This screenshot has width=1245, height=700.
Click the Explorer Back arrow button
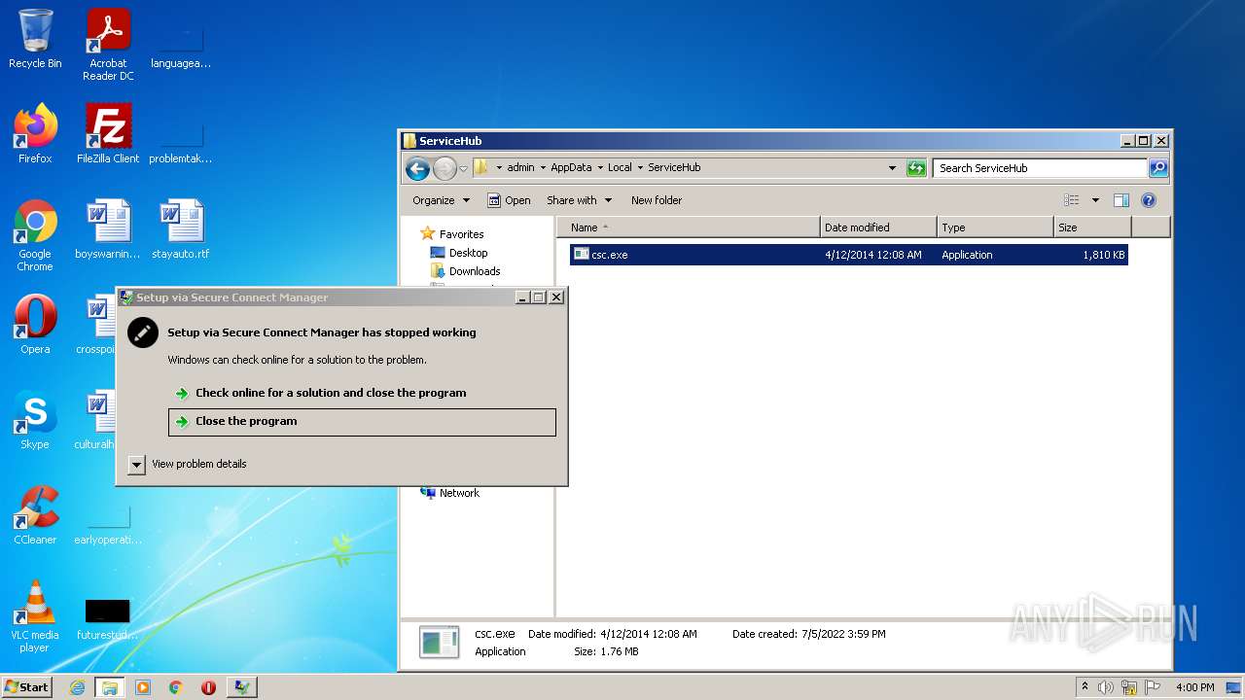(417, 168)
